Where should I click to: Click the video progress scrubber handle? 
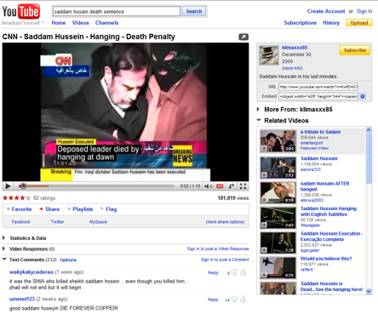click(x=23, y=186)
